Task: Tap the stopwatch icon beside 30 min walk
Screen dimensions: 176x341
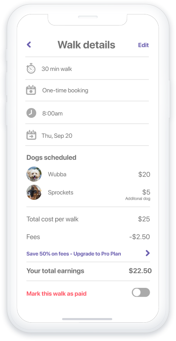Action: pyautogui.click(x=31, y=68)
